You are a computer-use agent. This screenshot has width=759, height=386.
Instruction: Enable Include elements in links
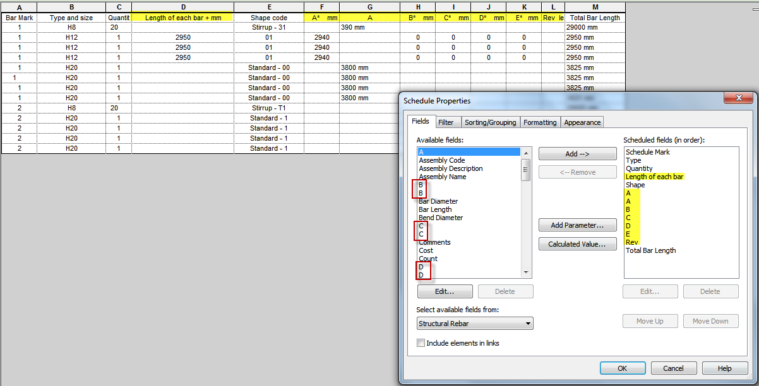pyautogui.click(x=421, y=342)
